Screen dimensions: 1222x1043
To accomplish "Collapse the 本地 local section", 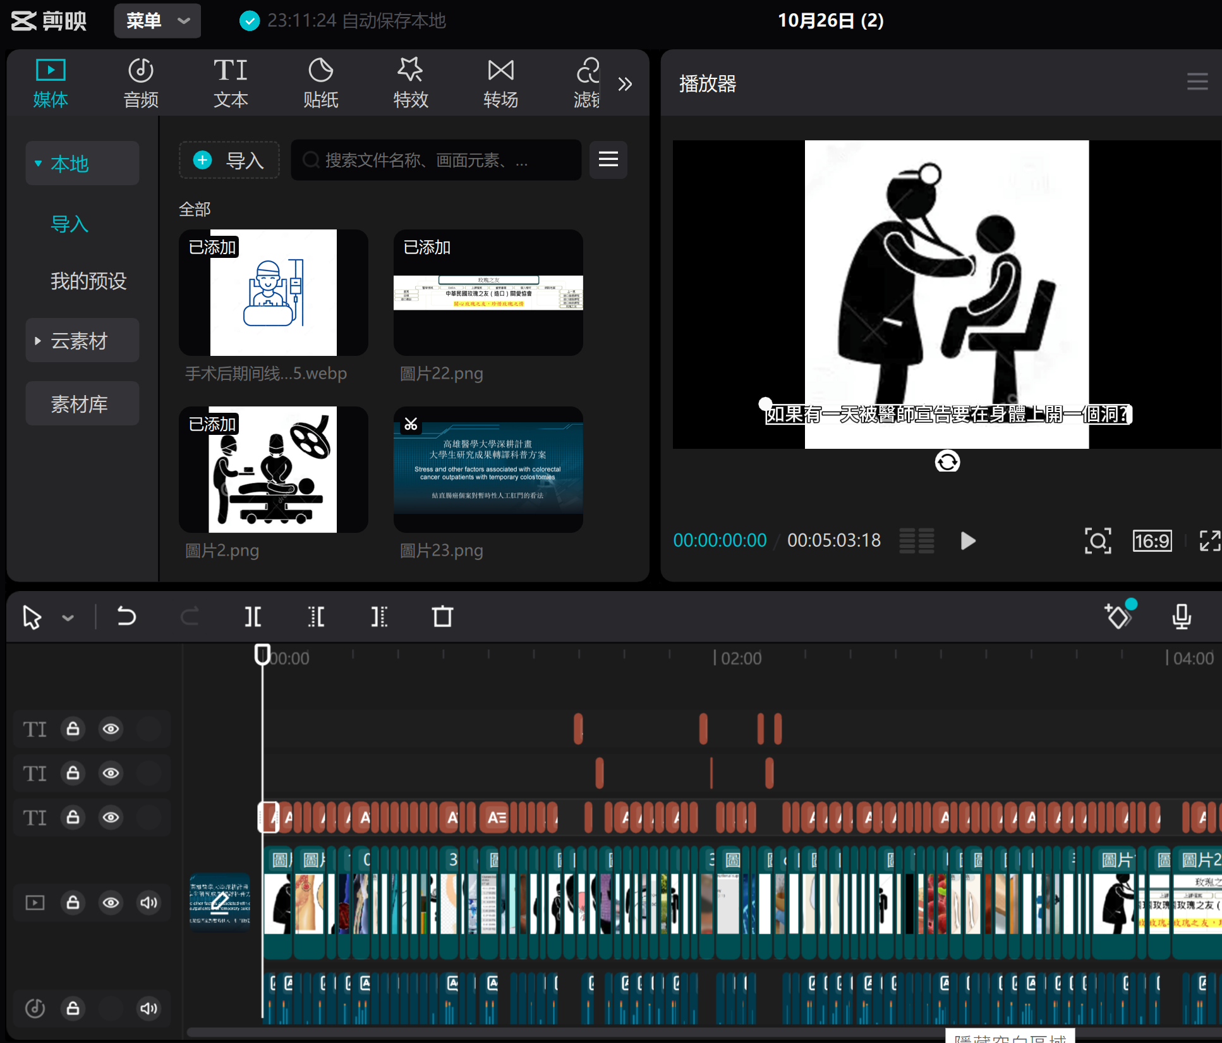I will [x=82, y=164].
